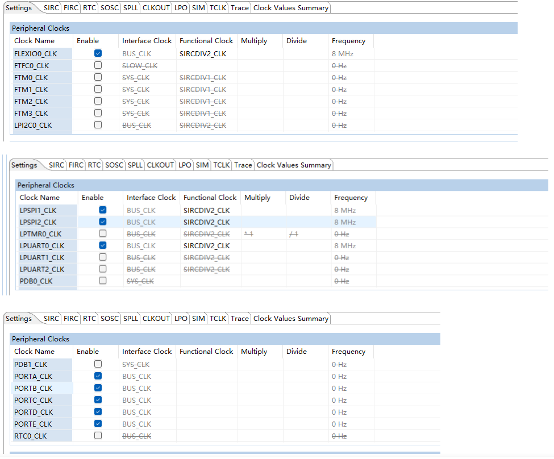Open LPSPI2_CLK functional clock SIRCDIV2_CLK cell
Screen dimensions: 554x459
coord(211,222)
